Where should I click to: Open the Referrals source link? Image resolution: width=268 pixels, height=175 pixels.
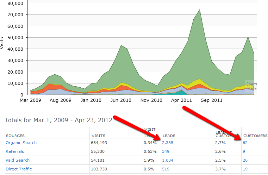(x=15, y=151)
